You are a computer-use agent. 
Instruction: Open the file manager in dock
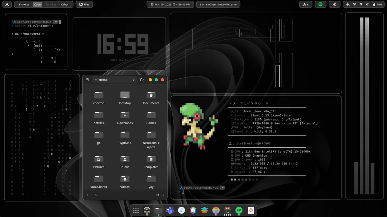(x=158, y=210)
